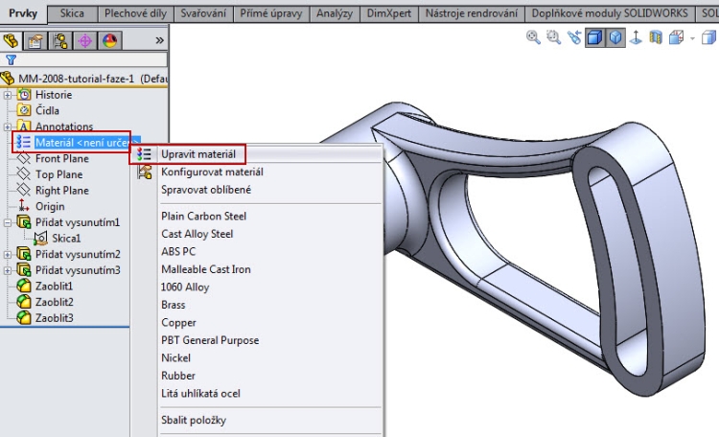Image resolution: width=719 pixels, height=437 pixels.
Task: Open the ConfigurationManager tab icon
Action: (x=60, y=41)
